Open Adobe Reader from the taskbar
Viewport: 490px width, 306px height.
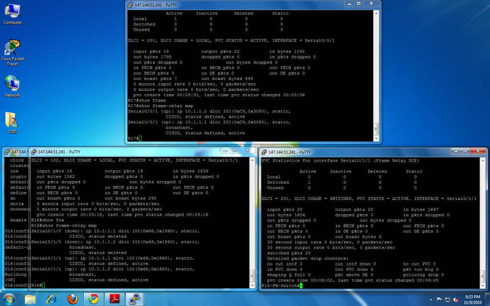pyautogui.click(x=114, y=299)
